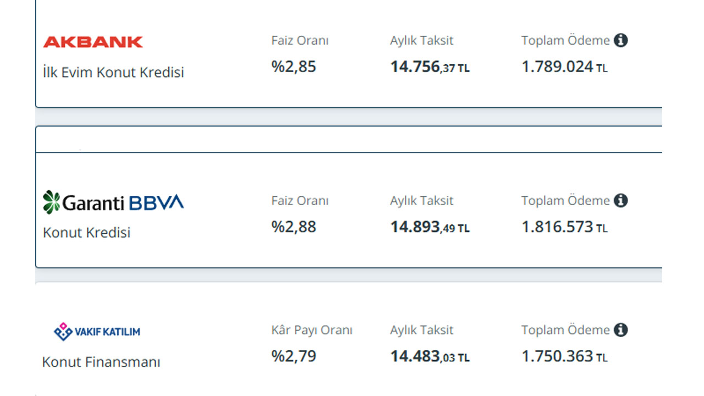Click Vakıf Katılım monthly installment 14.483,03 TL
Image resolution: width=704 pixels, height=396 pixels.
tap(430, 357)
